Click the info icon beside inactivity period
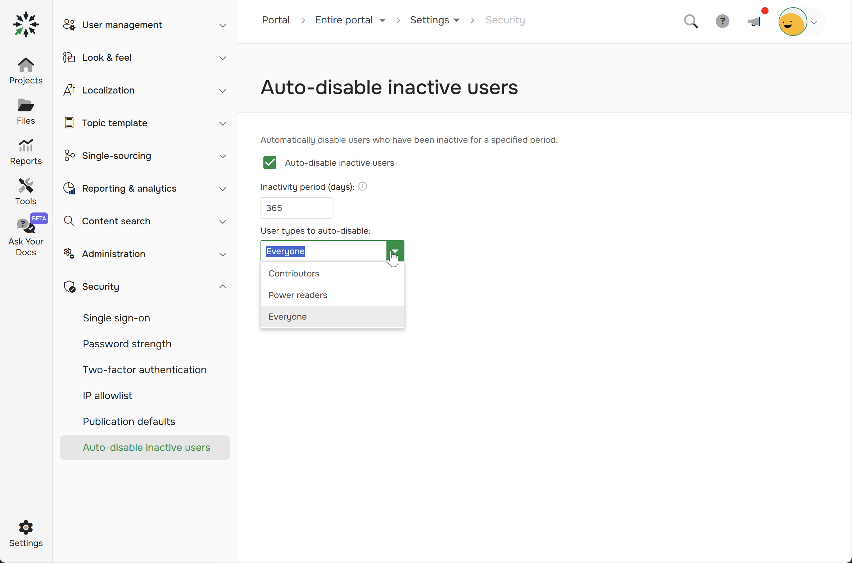Screen dimensions: 852x563 (x=363, y=186)
